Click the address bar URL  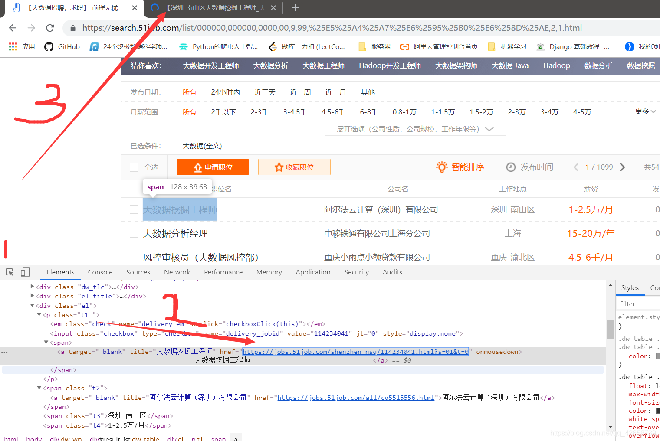click(x=332, y=28)
